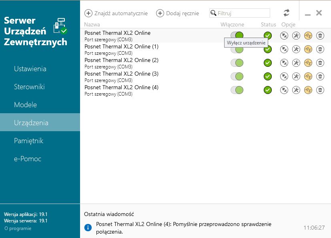Open diagnostics icon for Posnet Thermal XL2 Online (4)
This screenshot has height=238, width=331.
pos(308,90)
